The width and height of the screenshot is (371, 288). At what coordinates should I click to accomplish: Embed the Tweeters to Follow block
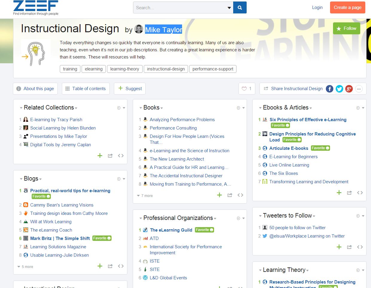coord(360,247)
